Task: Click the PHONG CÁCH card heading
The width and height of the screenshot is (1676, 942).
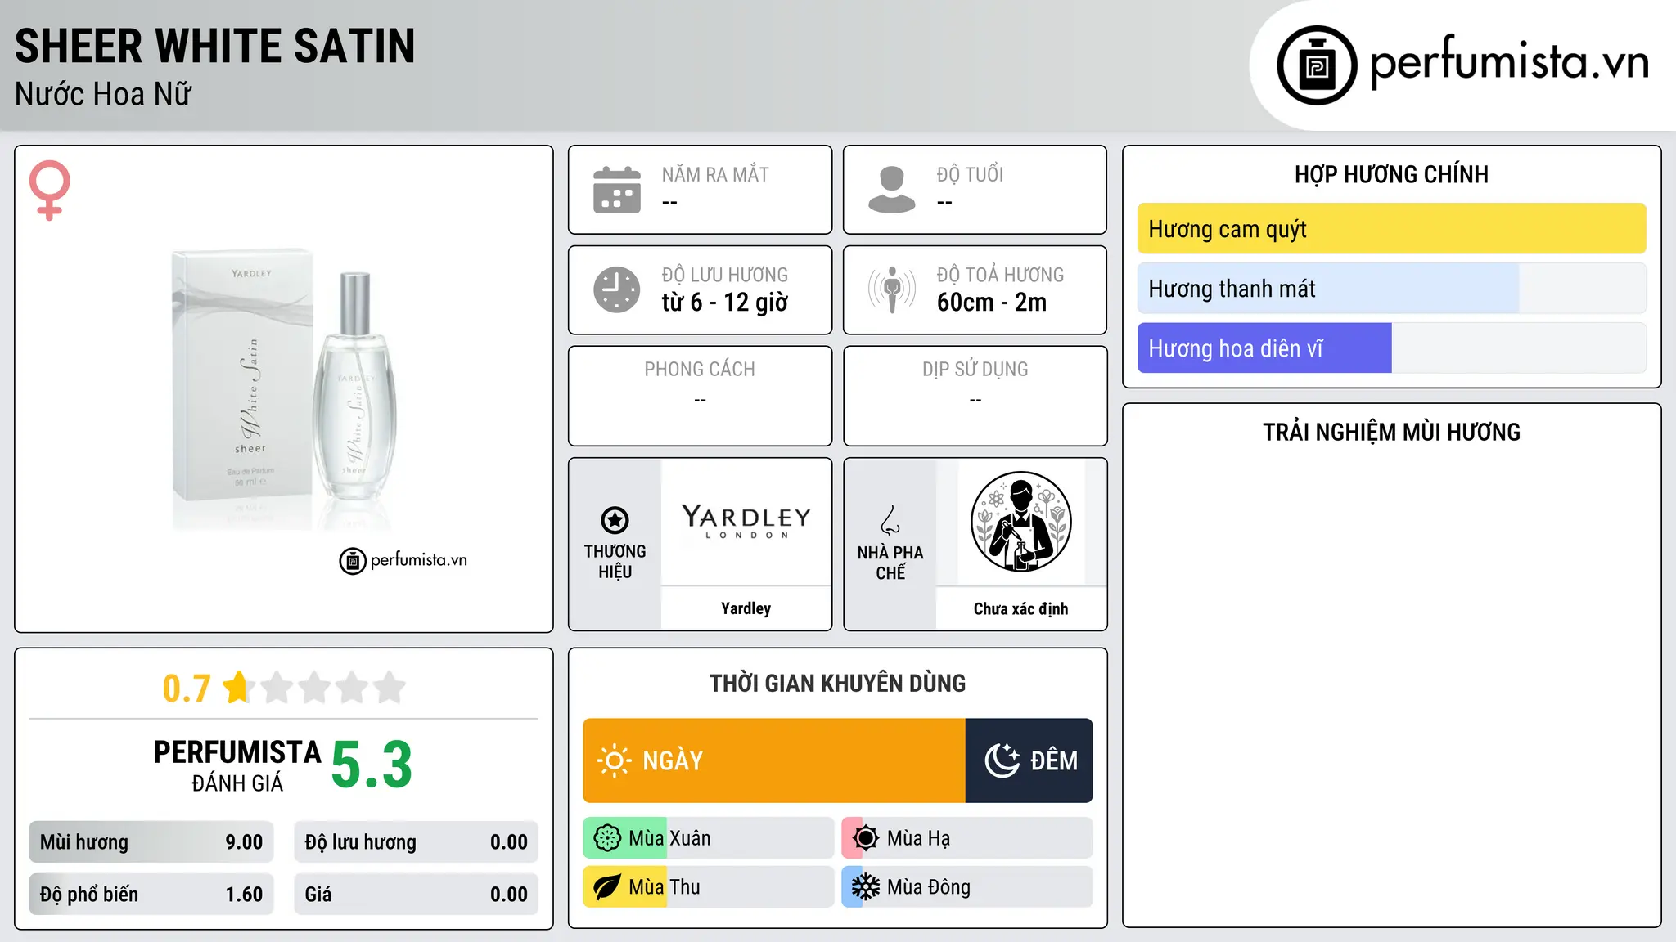Action: [700, 370]
